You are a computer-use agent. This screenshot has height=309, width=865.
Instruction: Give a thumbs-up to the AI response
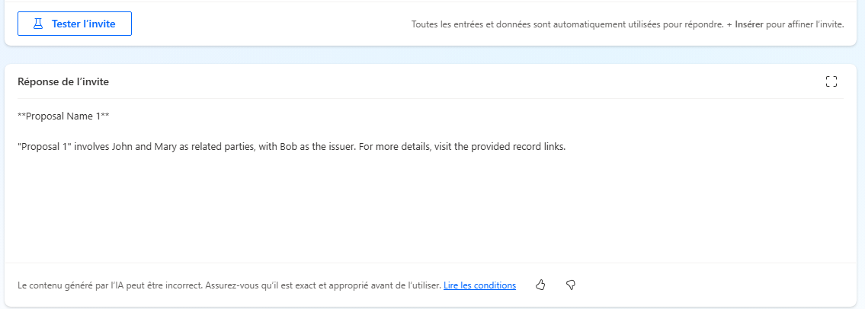[540, 285]
